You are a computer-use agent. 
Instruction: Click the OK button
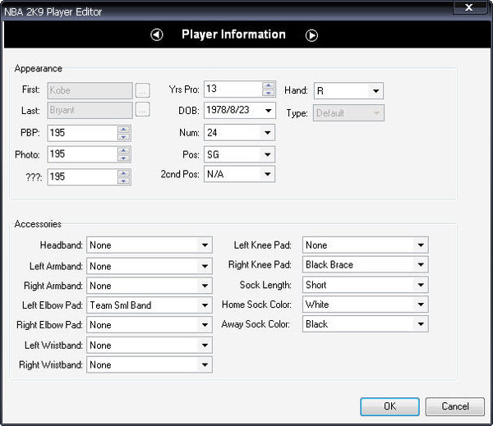[x=389, y=406]
